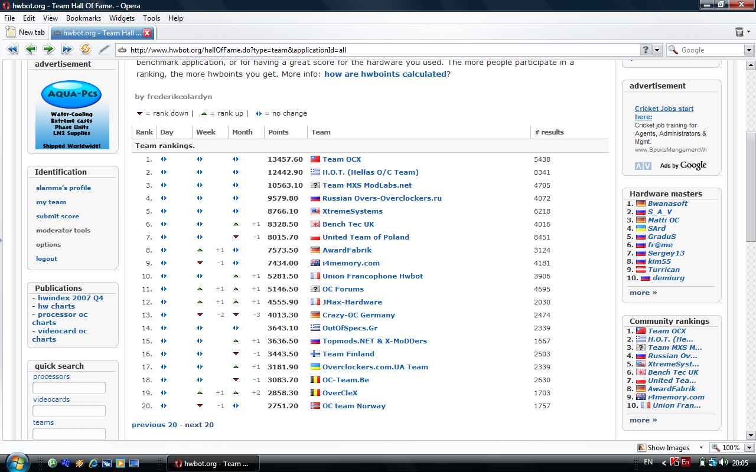Screen dimensions: 756x472
Task: Click inside the processors quick search field
Action: click(x=69, y=388)
